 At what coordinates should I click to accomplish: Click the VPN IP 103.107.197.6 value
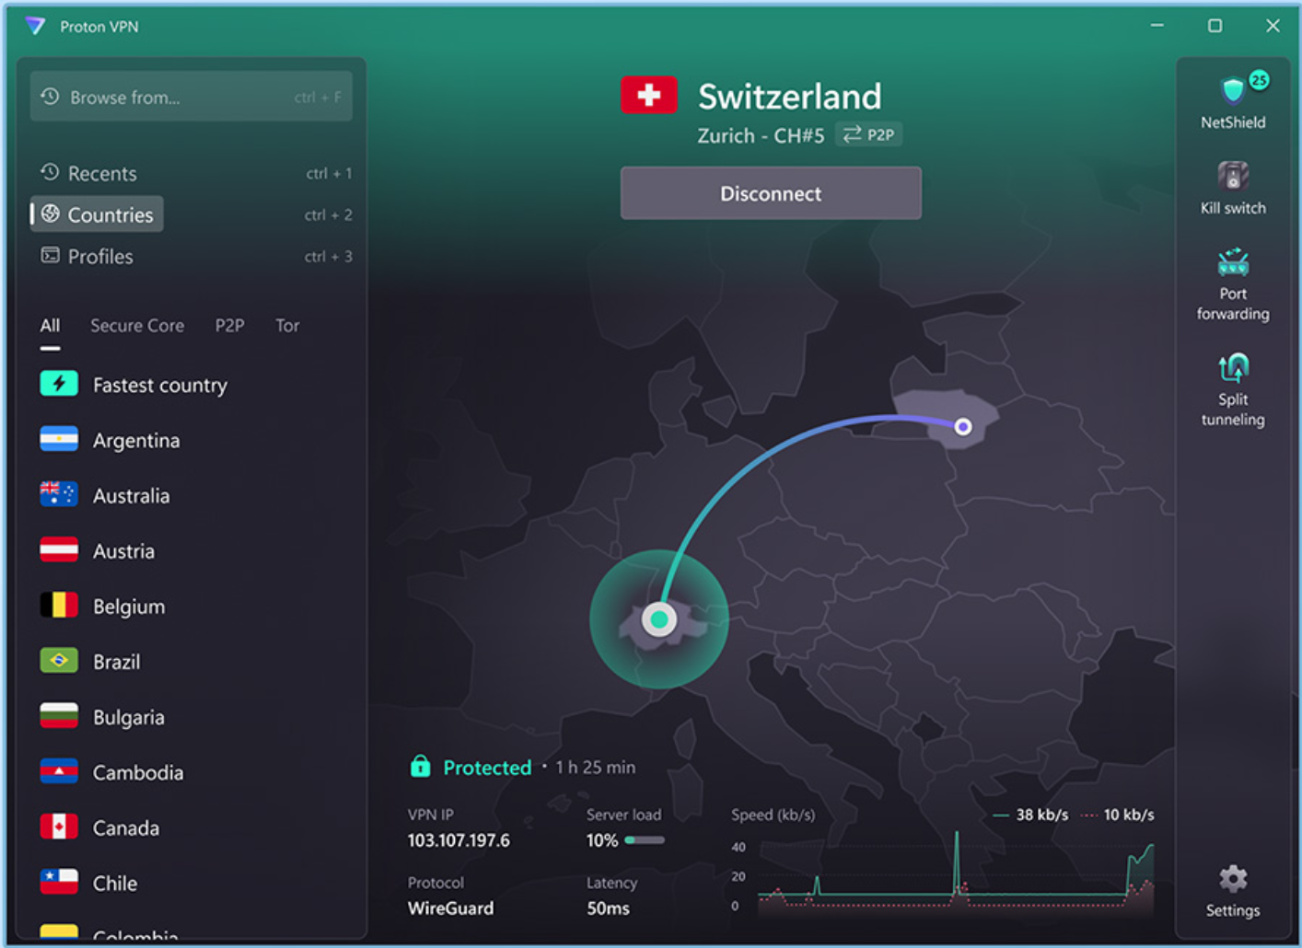click(x=459, y=840)
